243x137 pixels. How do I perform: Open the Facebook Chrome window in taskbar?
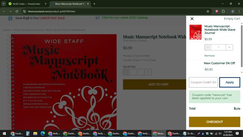(x=16, y=134)
